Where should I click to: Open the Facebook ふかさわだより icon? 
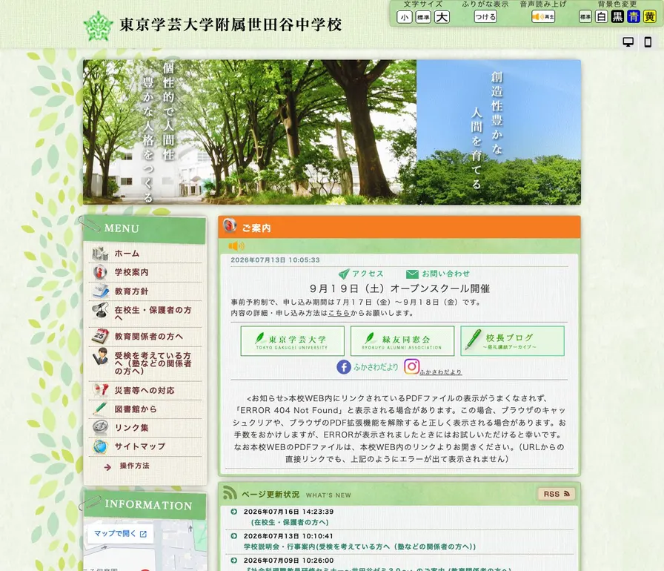tap(344, 367)
